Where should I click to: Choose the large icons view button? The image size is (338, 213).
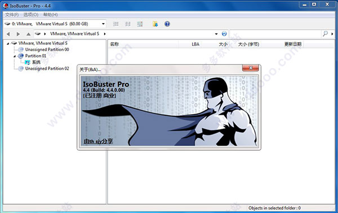tap(140, 24)
